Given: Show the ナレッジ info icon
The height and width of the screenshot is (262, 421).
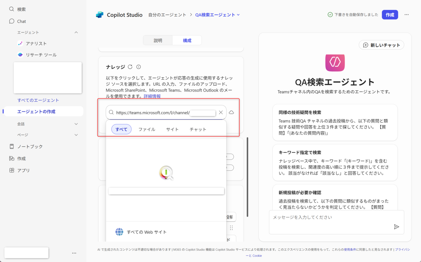Looking at the screenshot, I should pyautogui.click(x=139, y=67).
